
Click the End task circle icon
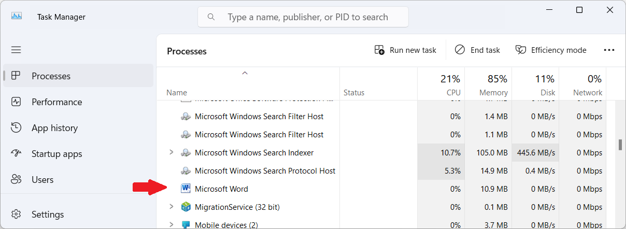point(460,50)
